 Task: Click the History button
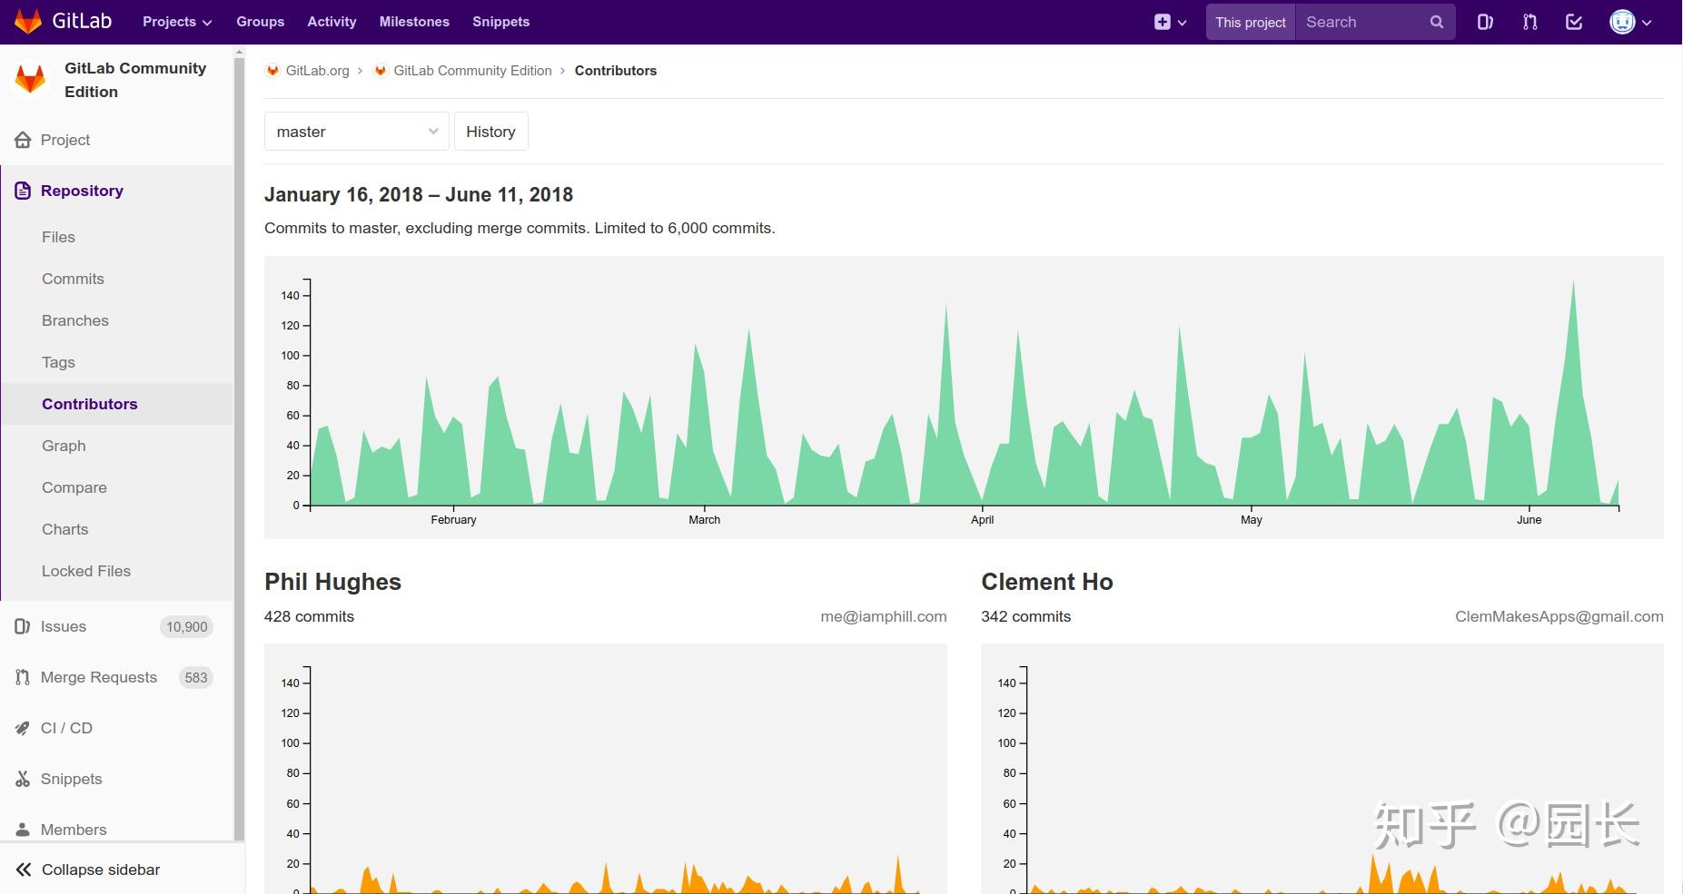(x=490, y=131)
